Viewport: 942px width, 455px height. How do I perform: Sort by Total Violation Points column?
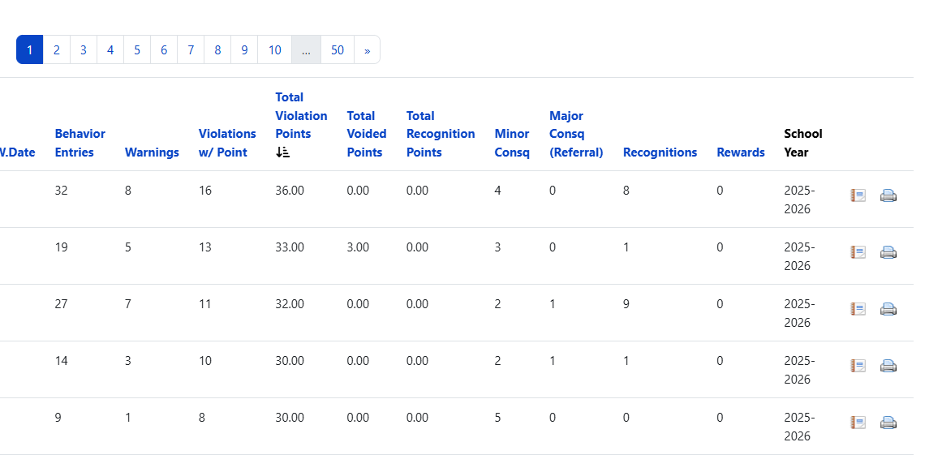(x=301, y=115)
